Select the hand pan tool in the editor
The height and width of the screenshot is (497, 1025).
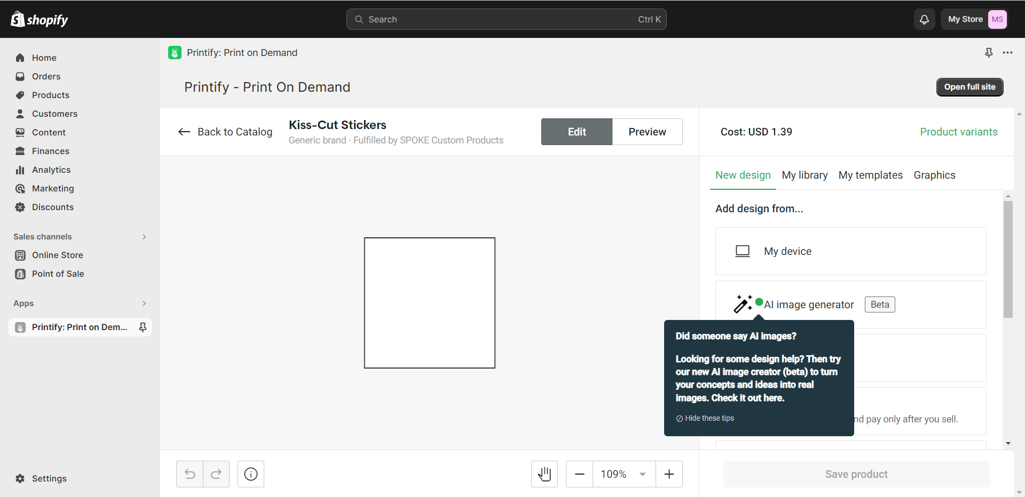tap(544, 474)
